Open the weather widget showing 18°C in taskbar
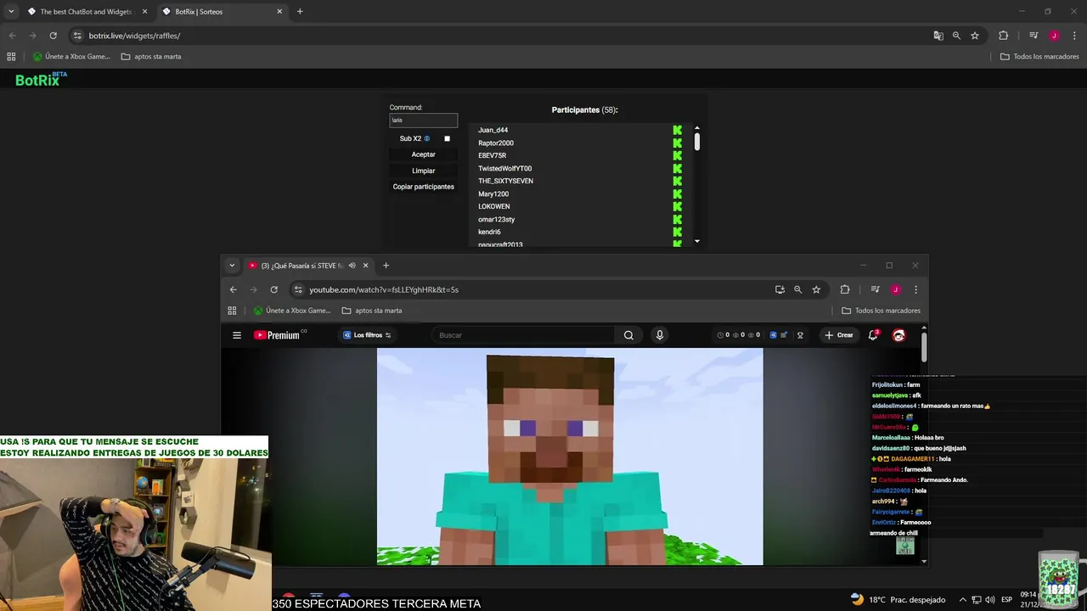The width and height of the screenshot is (1087, 611). pos(898,600)
